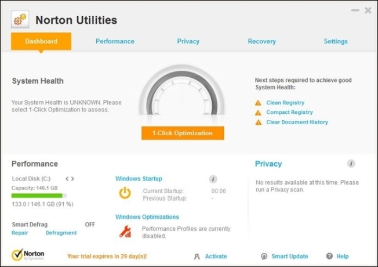Click the Windows Startup power icon
The height and width of the screenshot is (267, 378).
coord(125,193)
